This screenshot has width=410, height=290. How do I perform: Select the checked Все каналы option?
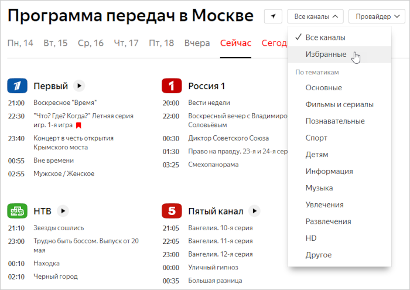pyautogui.click(x=339, y=37)
